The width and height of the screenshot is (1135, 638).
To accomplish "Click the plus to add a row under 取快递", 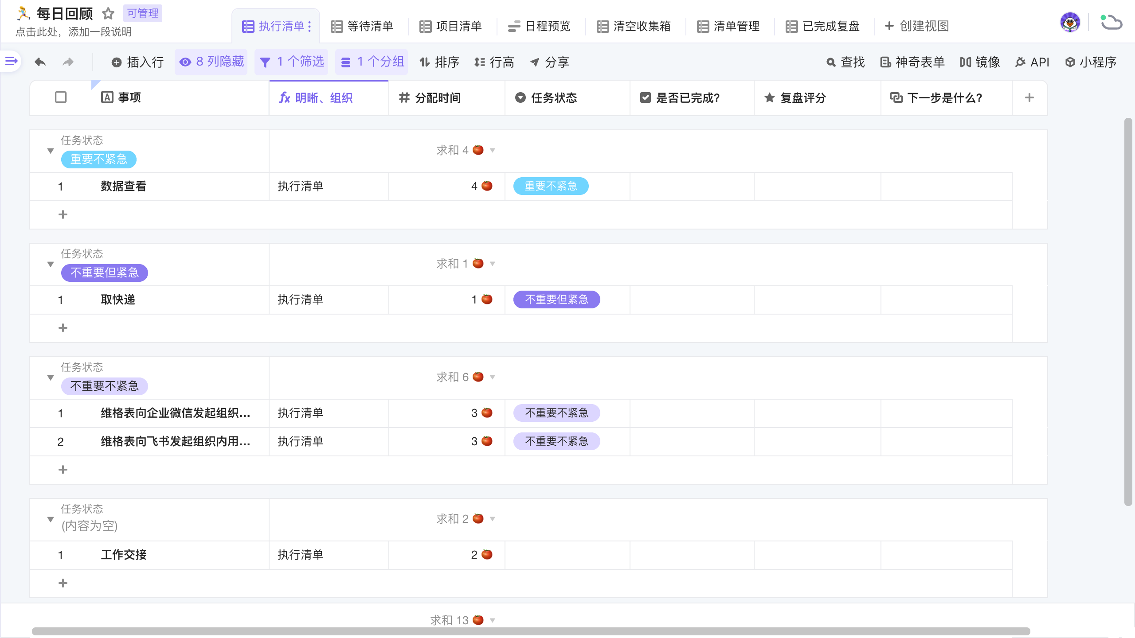I will click(x=63, y=328).
